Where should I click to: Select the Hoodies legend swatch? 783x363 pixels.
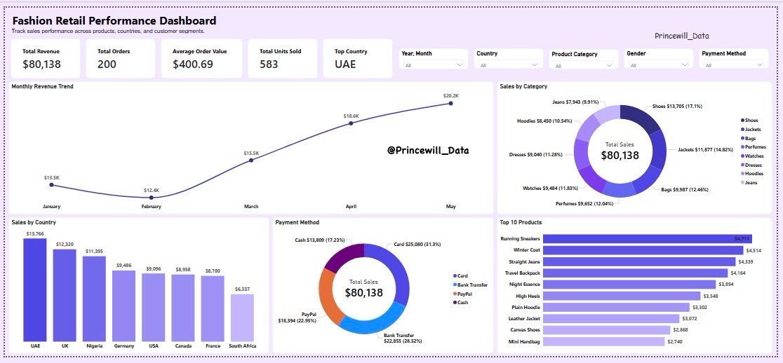pos(742,174)
